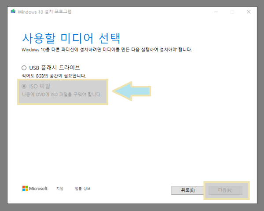Close the Windows 10 설치 프로그램 window
Image resolution: width=264 pixels, height=211 pixels.
pyautogui.click(x=249, y=12)
